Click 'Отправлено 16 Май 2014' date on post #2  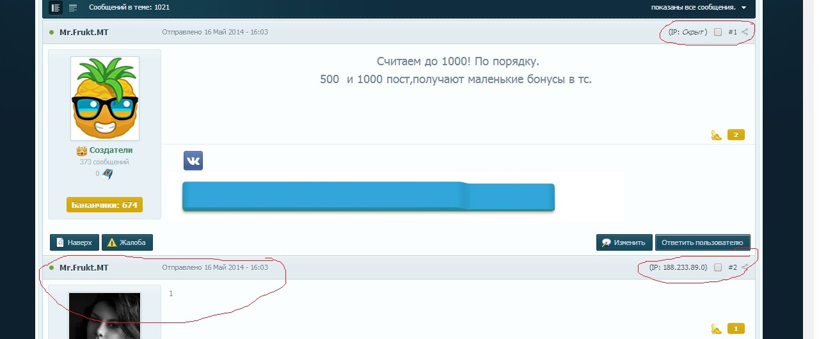click(215, 267)
